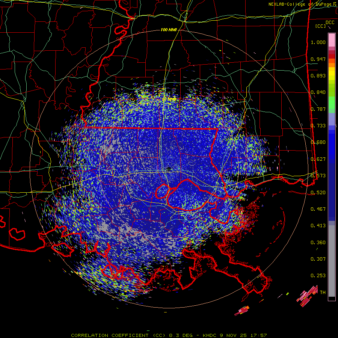Select the 0.573 legend value
This screenshot has height=338, width=338.
coord(318,176)
